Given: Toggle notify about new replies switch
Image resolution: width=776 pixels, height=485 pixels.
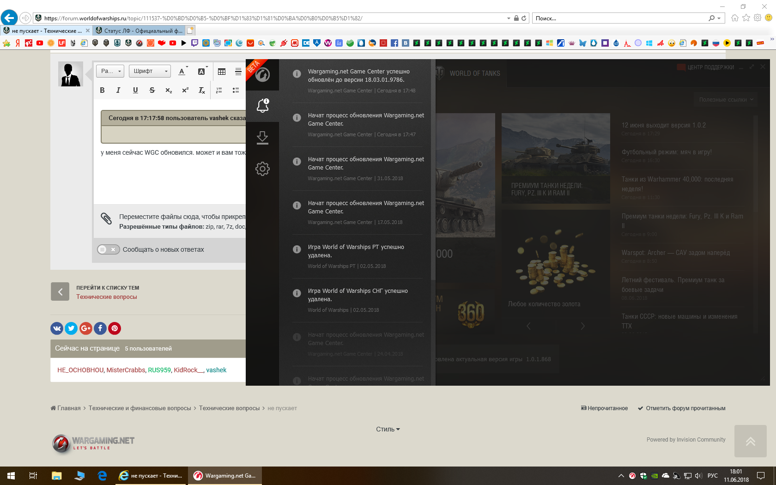Looking at the screenshot, I should (x=109, y=249).
